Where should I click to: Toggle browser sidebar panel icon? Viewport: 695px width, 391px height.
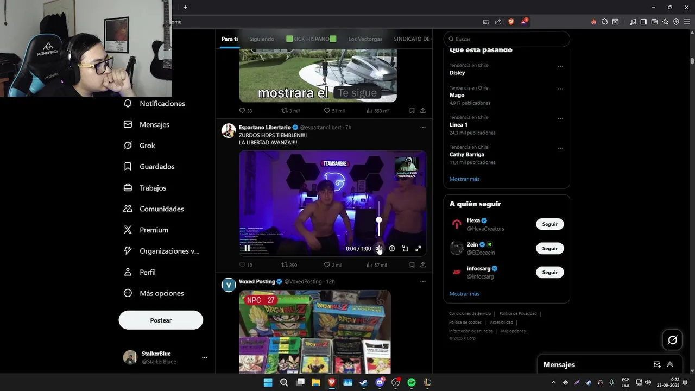click(643, 22)
